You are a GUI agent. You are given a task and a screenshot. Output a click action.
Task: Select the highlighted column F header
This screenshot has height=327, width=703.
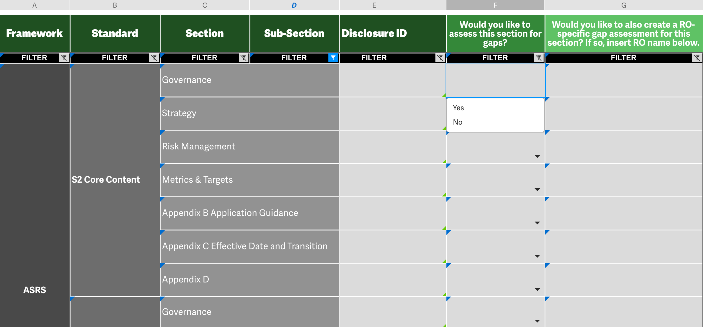pos(495,5)
